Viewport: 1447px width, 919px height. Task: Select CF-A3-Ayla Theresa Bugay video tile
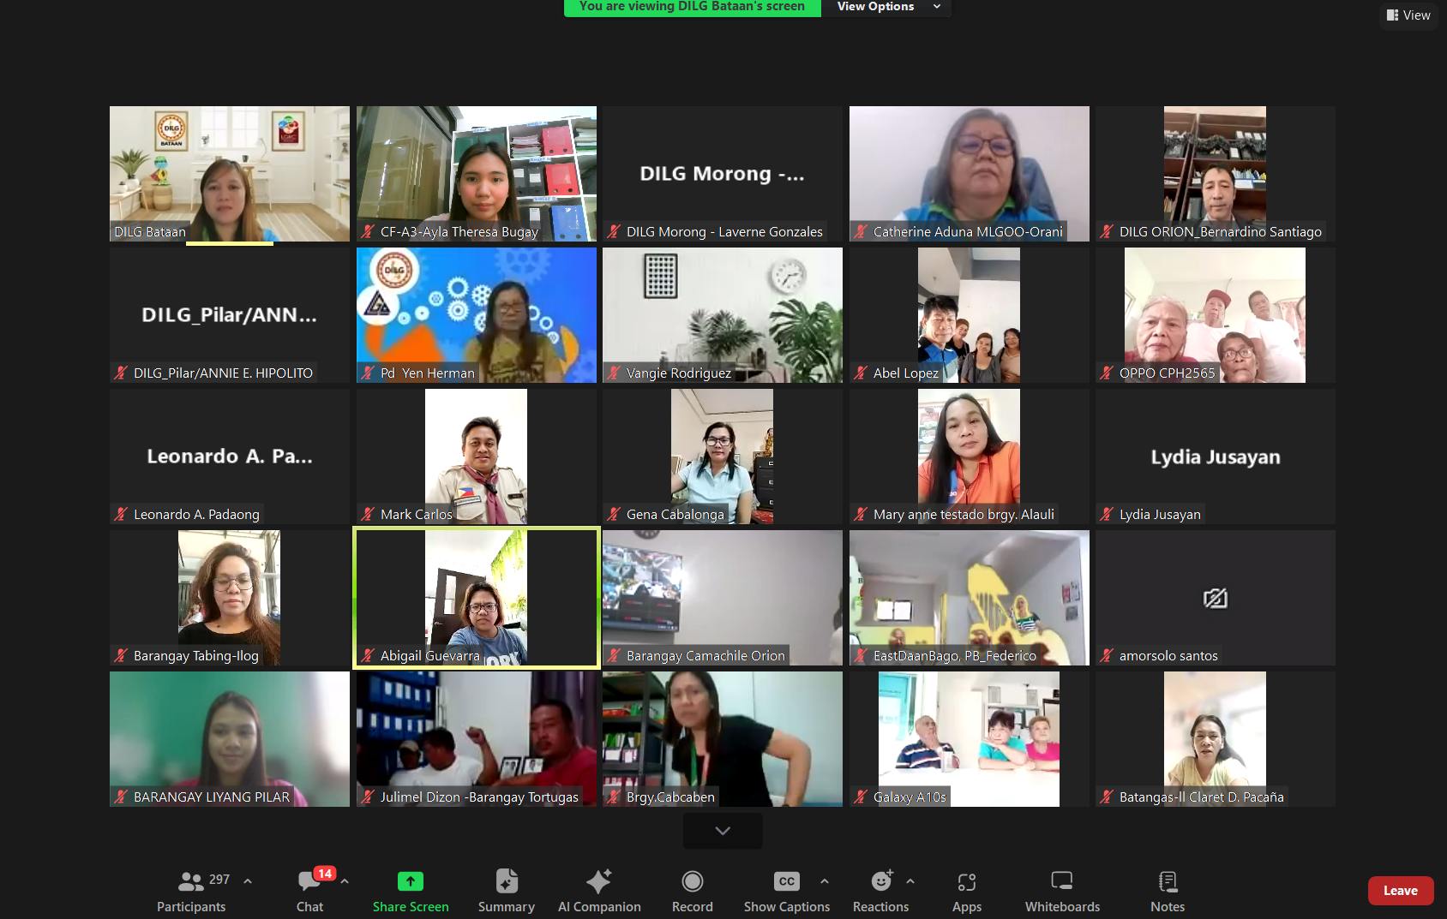(477, 174)
